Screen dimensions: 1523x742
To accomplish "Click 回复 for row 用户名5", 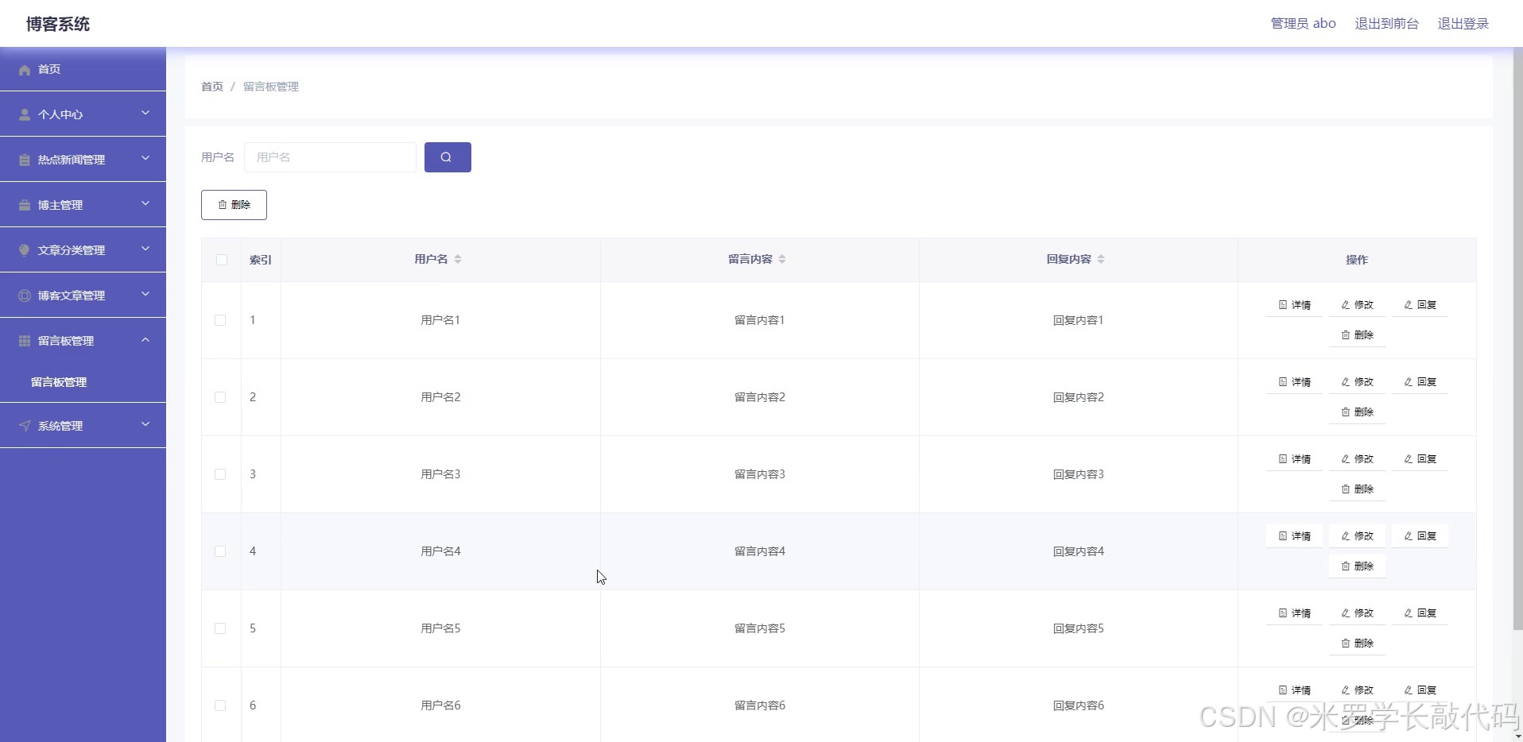I will (1420, 613).
